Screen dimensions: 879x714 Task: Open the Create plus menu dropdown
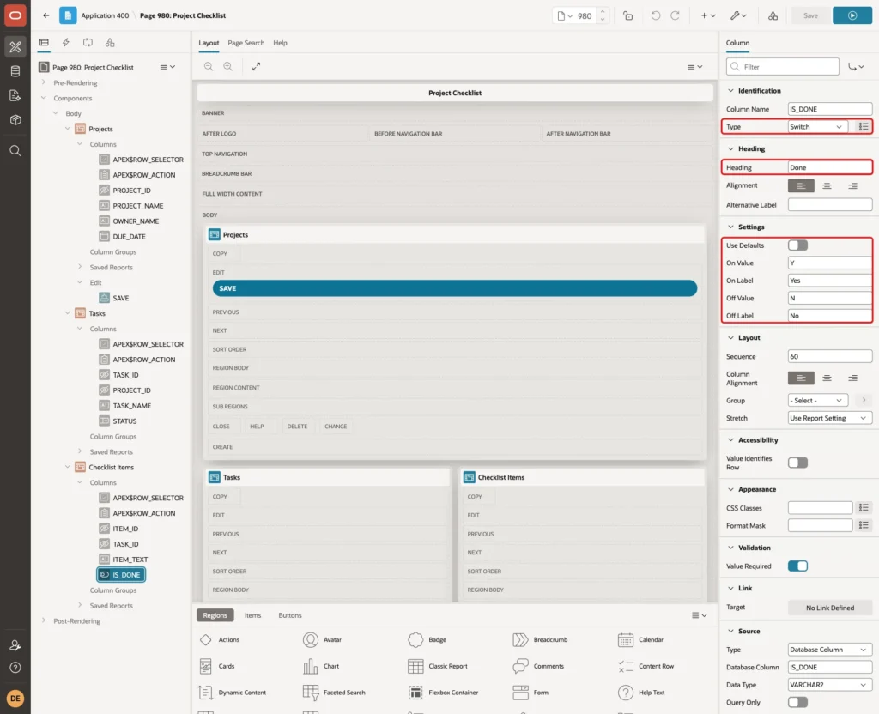[x=707, y=15]
